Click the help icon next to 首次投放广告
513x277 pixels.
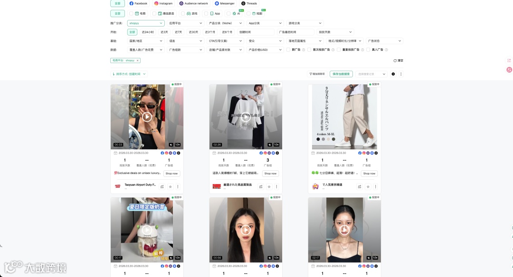pos(333,50)
